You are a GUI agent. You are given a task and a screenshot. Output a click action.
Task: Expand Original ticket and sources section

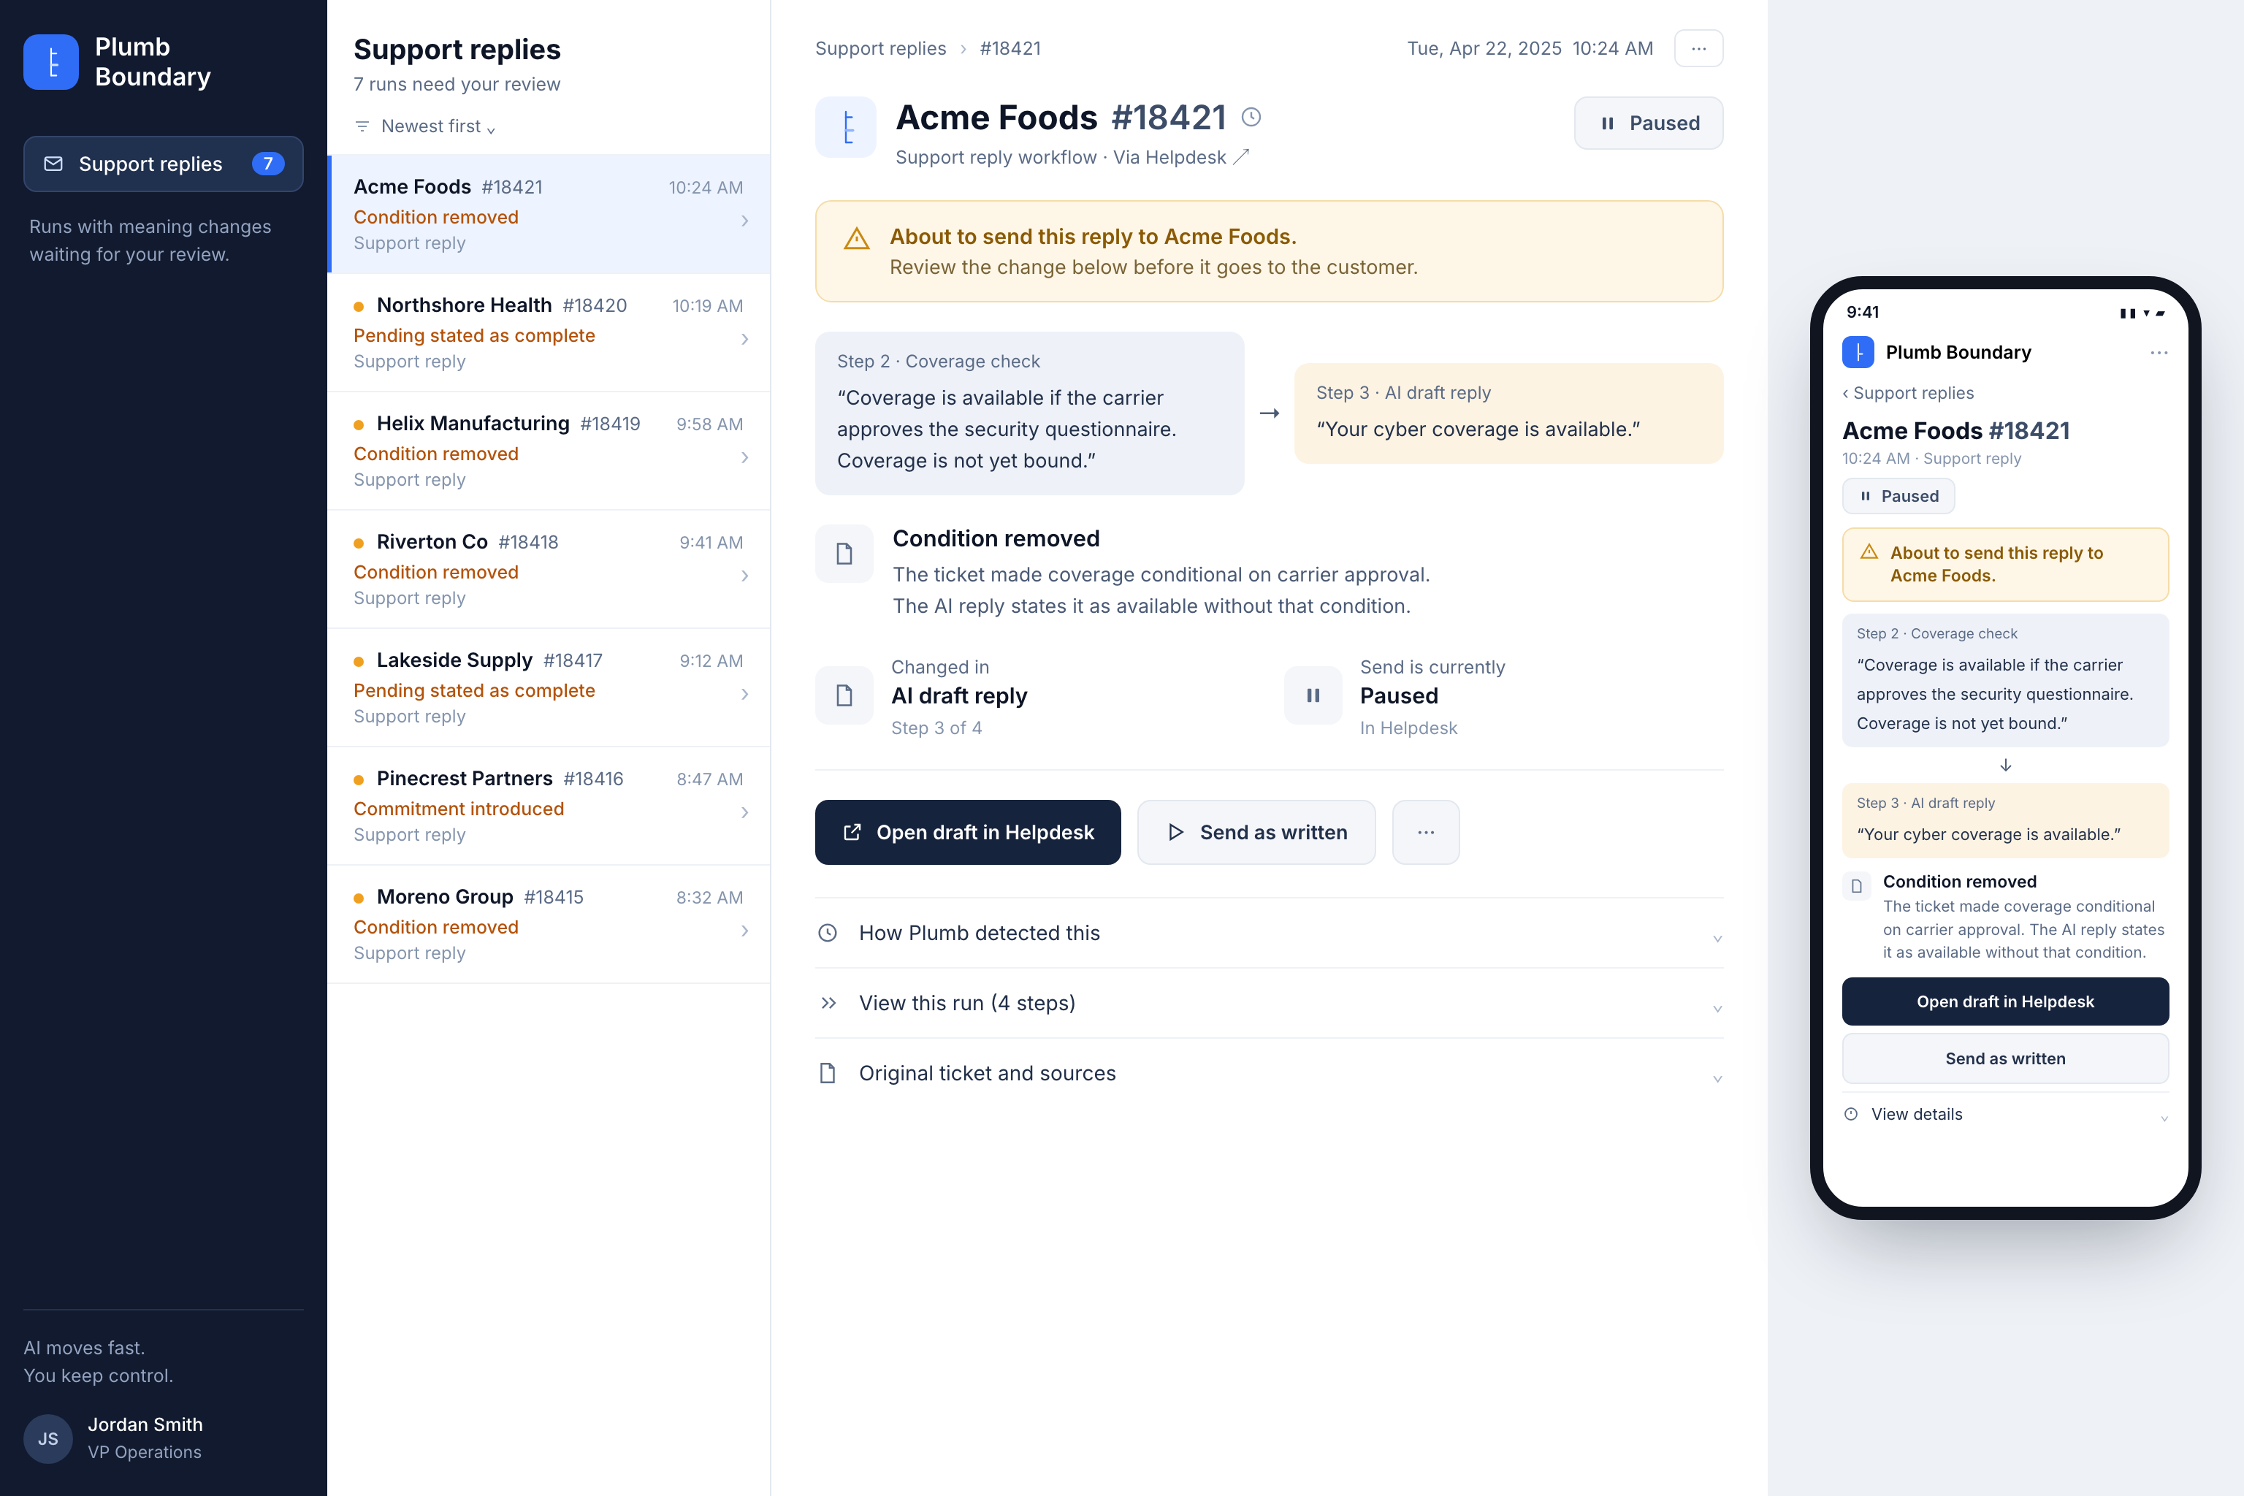coord(1269,1075)
